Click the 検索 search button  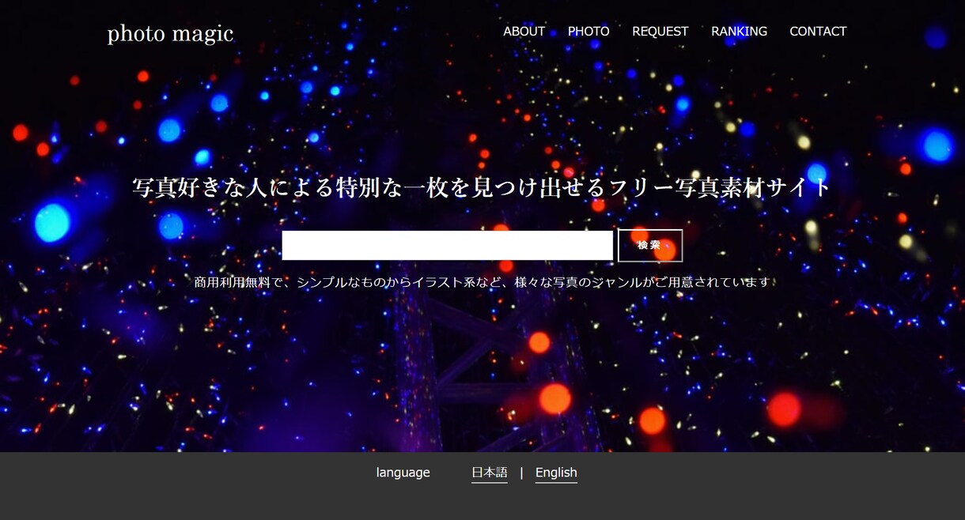point(649,245)
